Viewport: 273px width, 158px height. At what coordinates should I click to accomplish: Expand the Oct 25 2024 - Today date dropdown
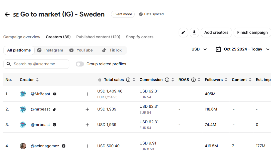pyautogui.click(x=268, y=49)
